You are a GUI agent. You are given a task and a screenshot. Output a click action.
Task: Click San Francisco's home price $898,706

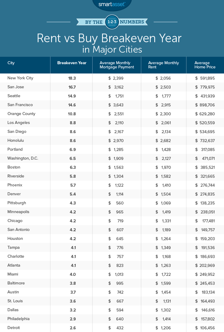point(205,105)
